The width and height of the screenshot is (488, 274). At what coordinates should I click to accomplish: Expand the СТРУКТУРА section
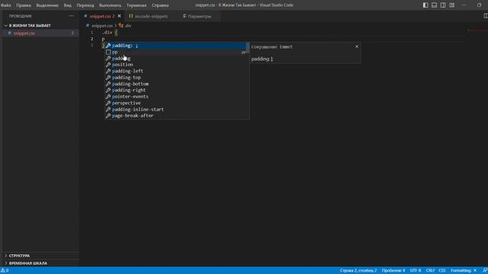[5, 256]
